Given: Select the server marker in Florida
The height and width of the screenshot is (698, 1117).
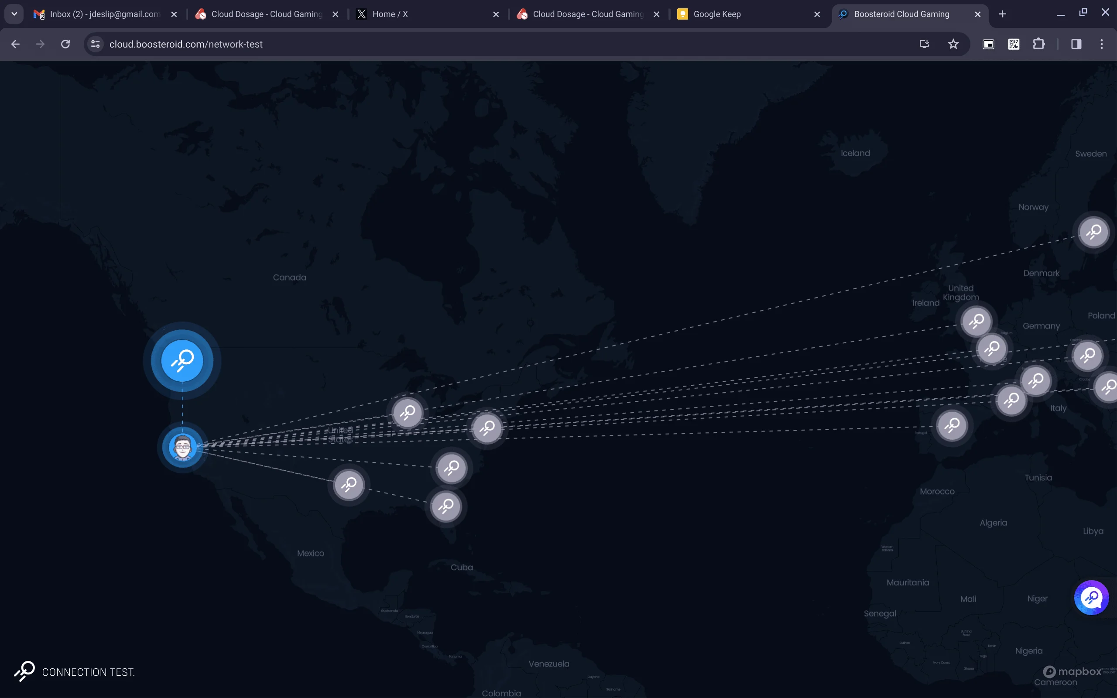Looking at the screenshot, I should click(446, 506).
